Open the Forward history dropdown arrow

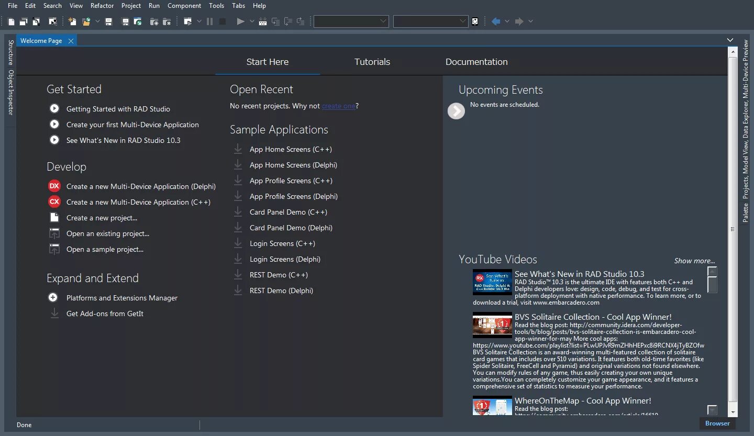pos(530,21)
